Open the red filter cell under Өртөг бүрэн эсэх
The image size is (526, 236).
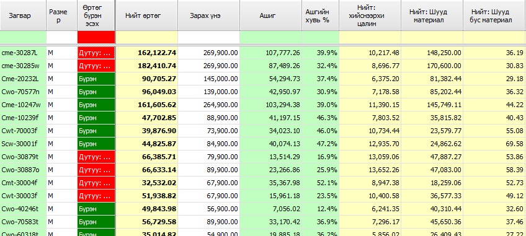coord(96,37)
